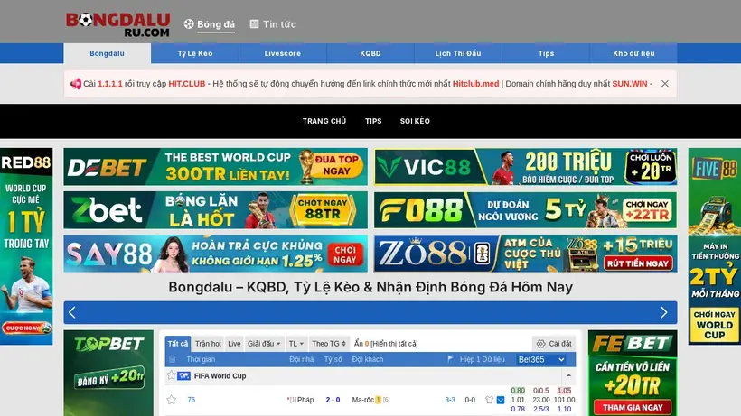Click the 101.00 odds value

(x=564, y=400)
